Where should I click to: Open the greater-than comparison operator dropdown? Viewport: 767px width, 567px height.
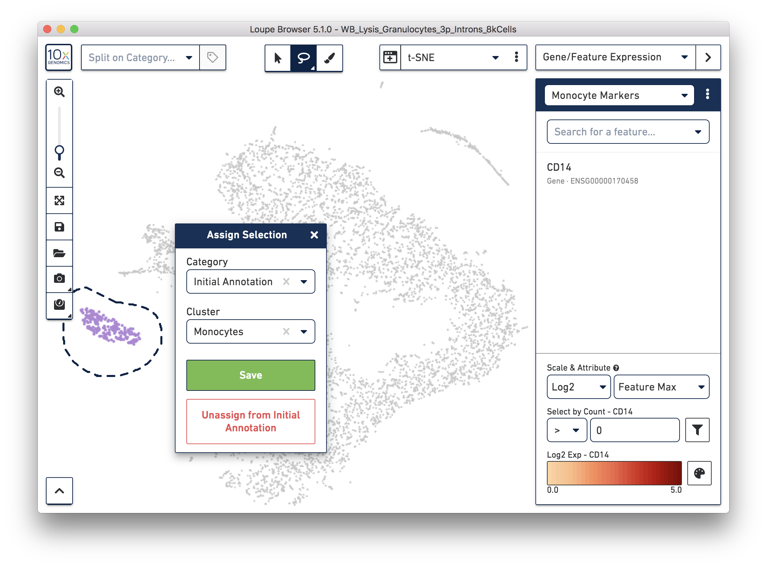point(567,430)
